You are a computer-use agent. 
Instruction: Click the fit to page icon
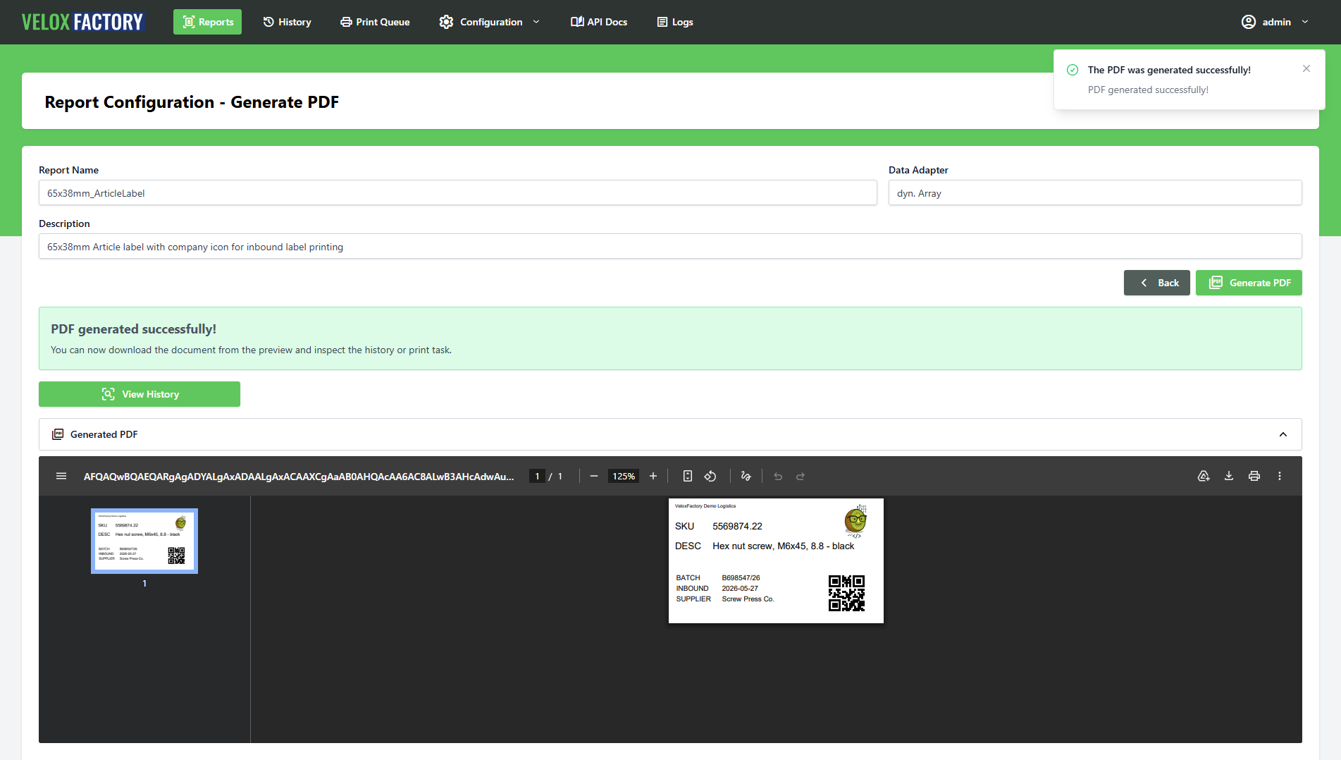click(688, 477)
